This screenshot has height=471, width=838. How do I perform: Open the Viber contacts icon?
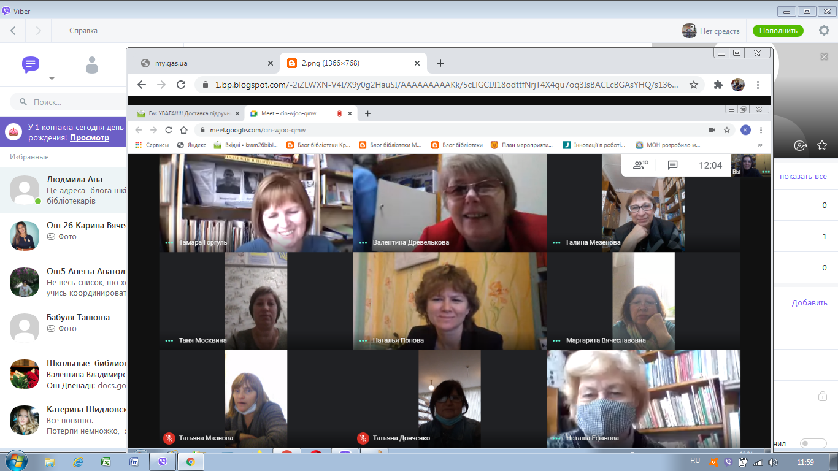pos(92,64)
